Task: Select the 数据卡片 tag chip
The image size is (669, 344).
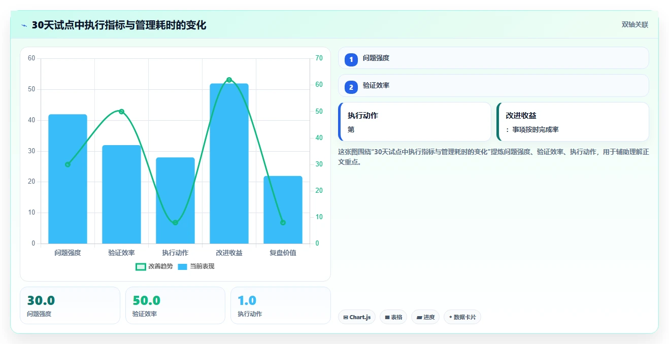Action: coord(462,317)
